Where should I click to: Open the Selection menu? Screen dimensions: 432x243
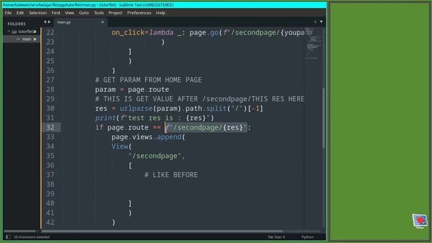tap(38, 13)
